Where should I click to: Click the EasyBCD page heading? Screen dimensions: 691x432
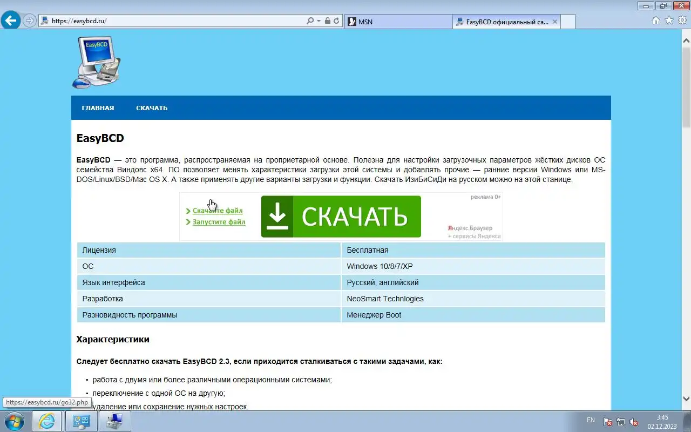[100, 138]
